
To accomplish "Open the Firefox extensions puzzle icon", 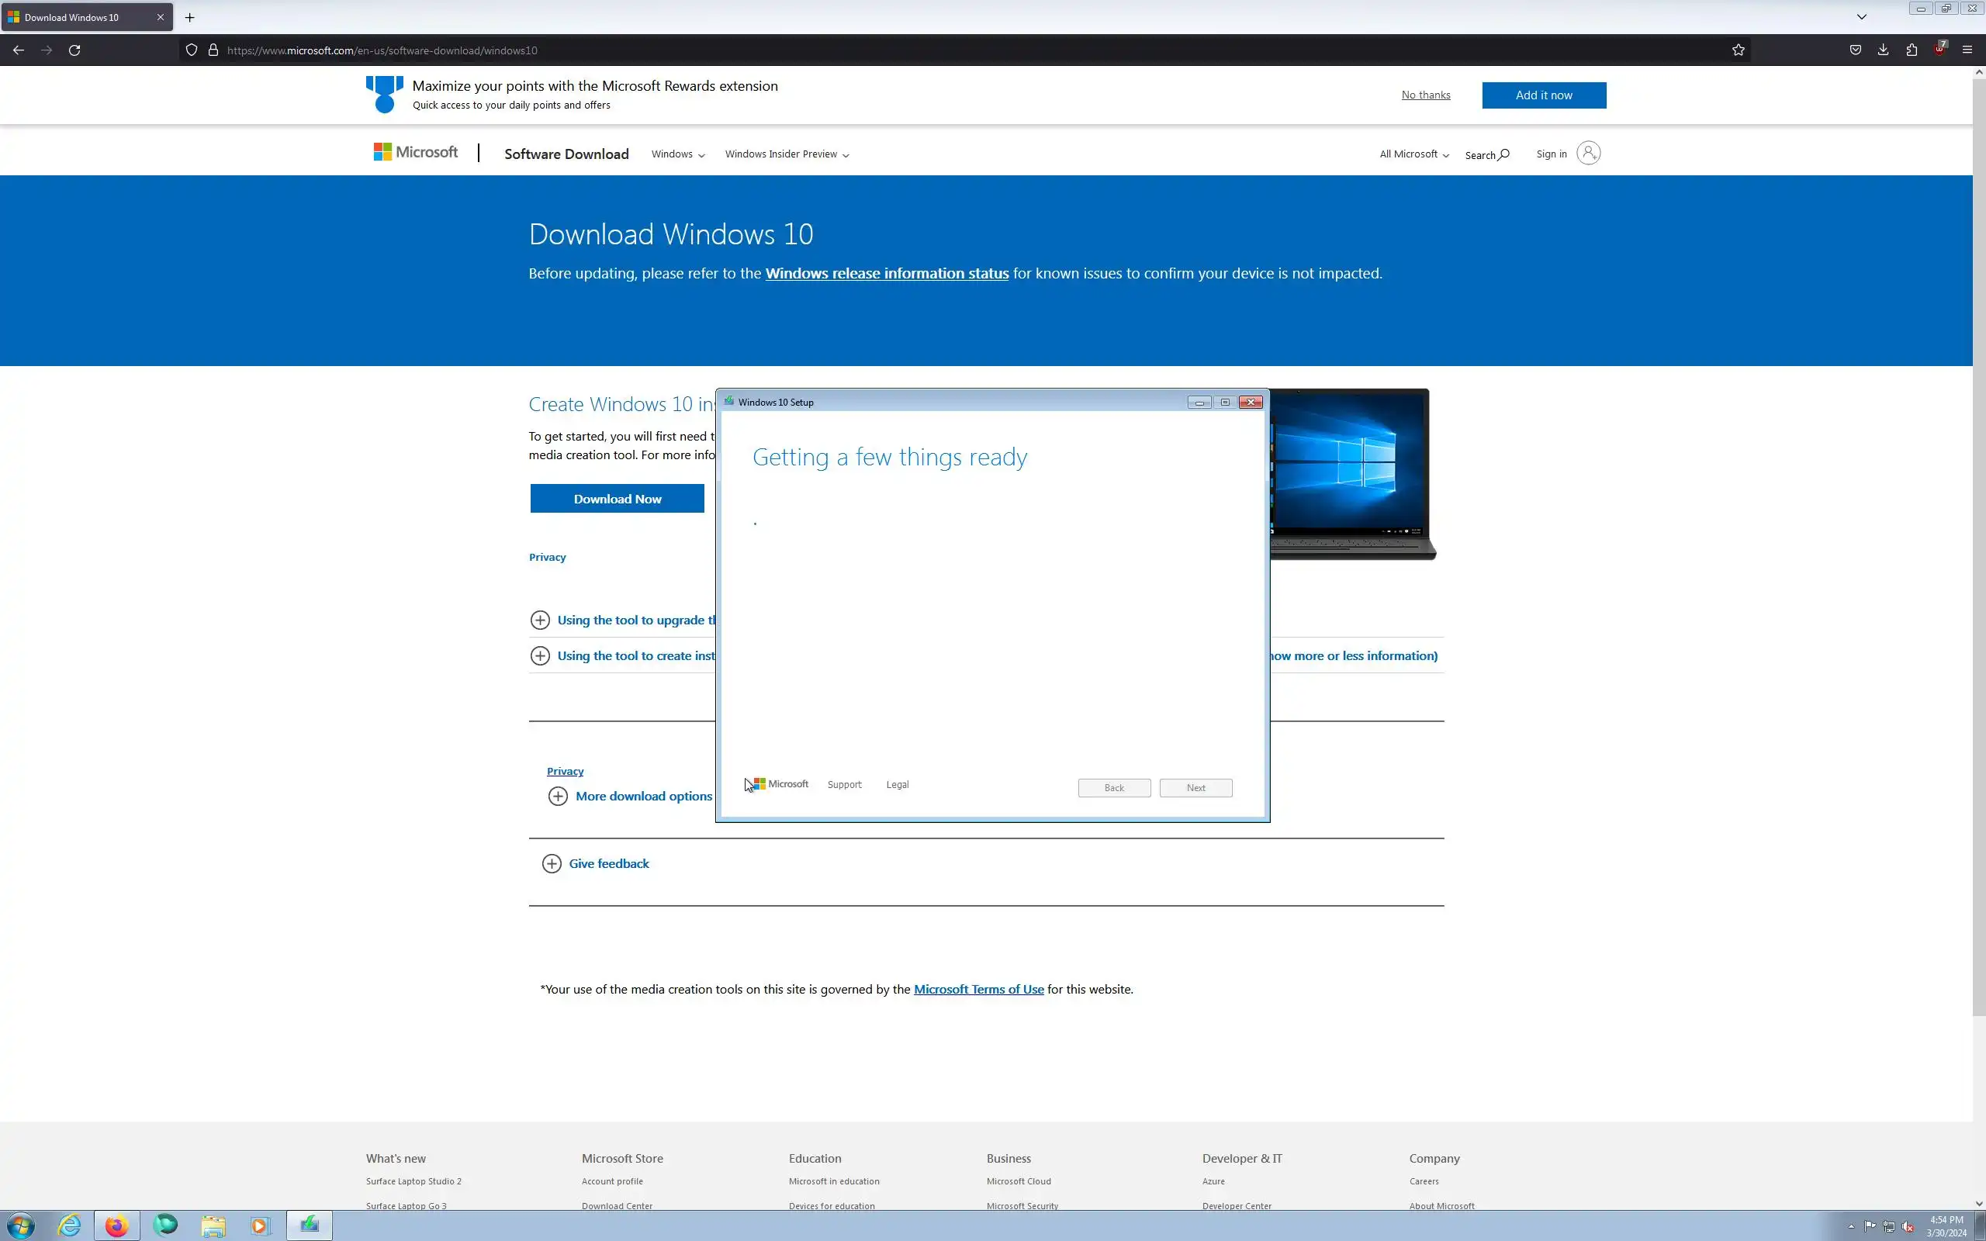I will click(x=1912, y=50).
